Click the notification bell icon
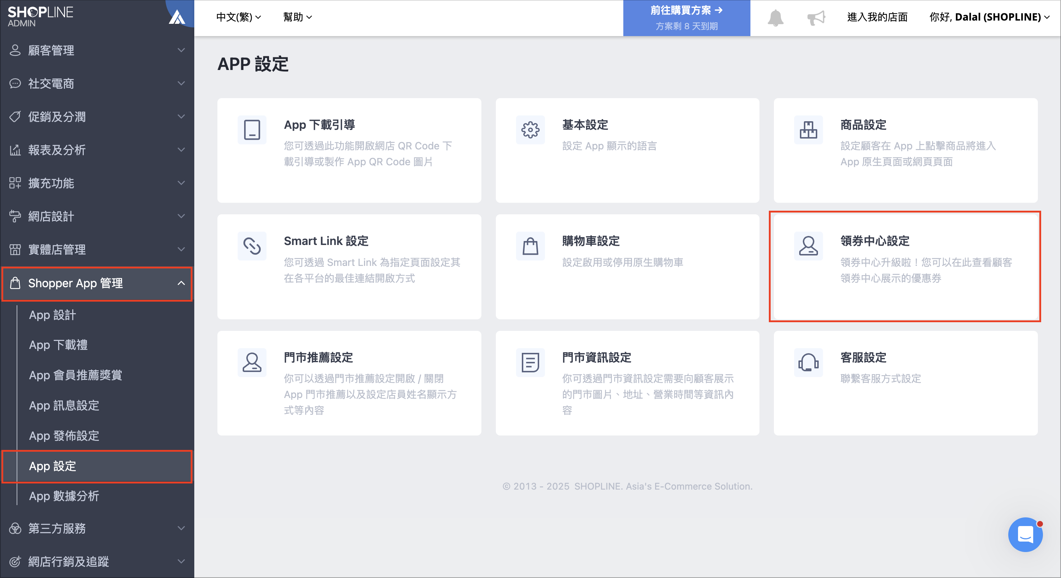This screenshot has width=1061, height=578. pos(775,18)
